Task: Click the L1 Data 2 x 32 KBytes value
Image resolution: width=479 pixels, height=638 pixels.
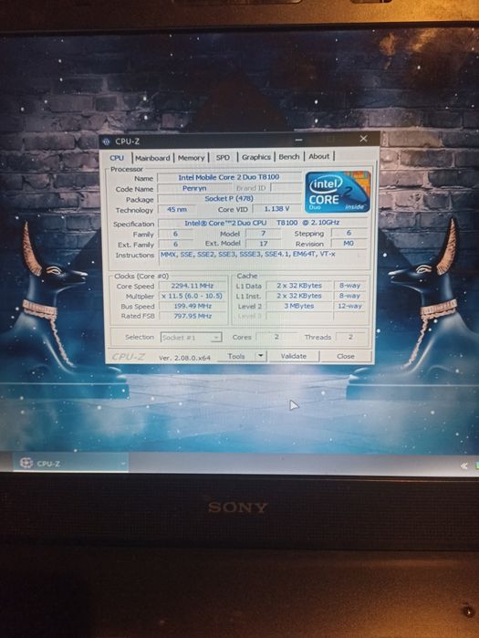Action: point(299,286)
